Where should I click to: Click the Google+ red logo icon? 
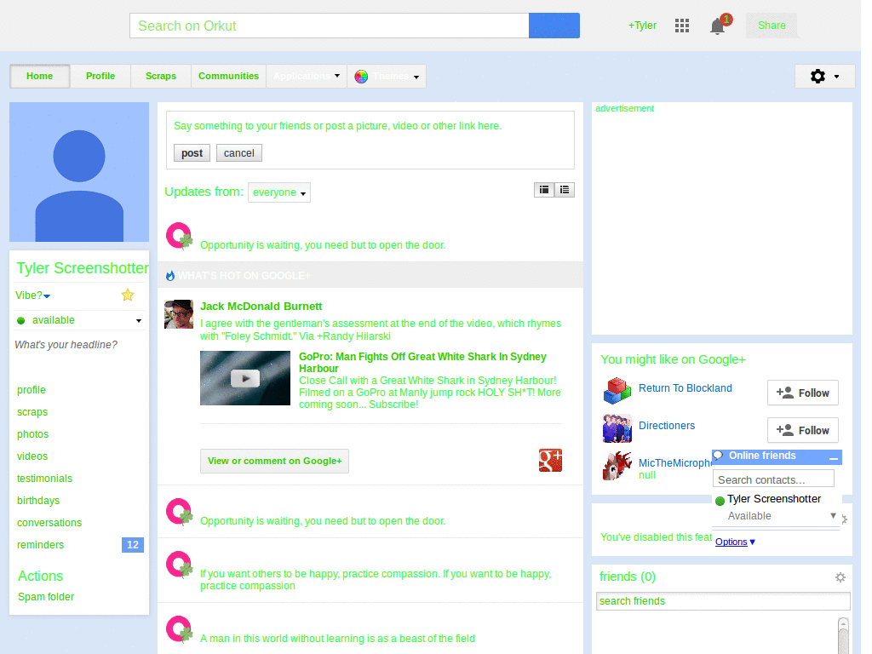(551, 461)
